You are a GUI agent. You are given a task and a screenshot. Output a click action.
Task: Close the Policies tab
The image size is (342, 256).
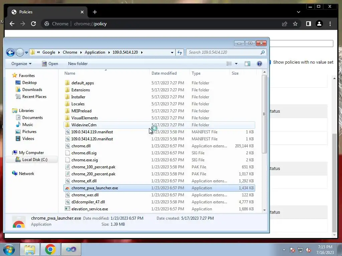(82, 12)
